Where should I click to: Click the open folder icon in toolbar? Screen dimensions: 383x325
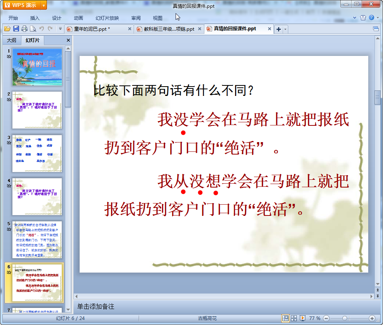point(7,29)
